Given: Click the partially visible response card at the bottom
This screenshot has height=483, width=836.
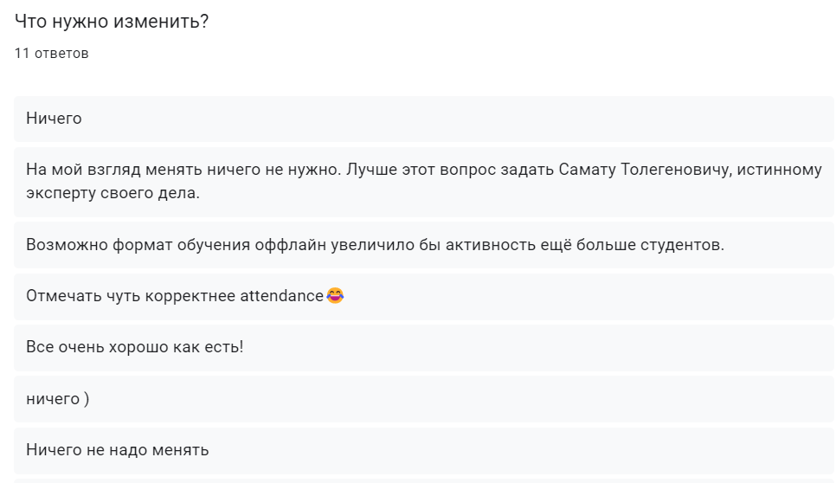Looking at the screenshot, I should (423, 481).
